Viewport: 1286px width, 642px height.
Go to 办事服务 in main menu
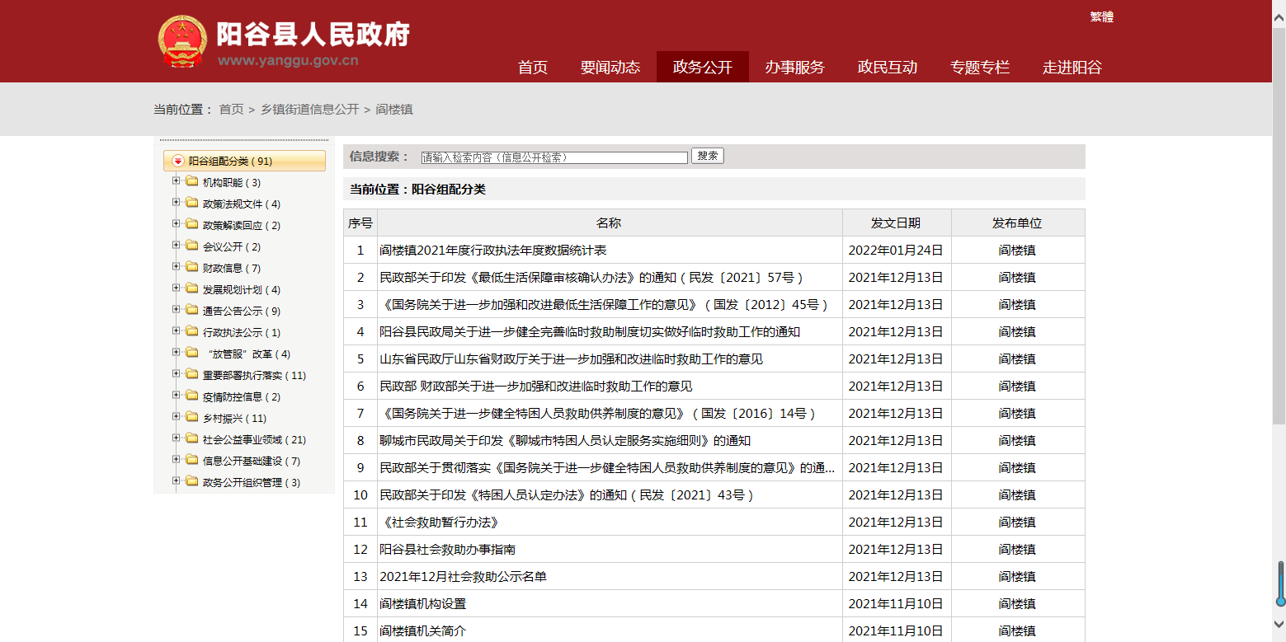pos(794,68)
